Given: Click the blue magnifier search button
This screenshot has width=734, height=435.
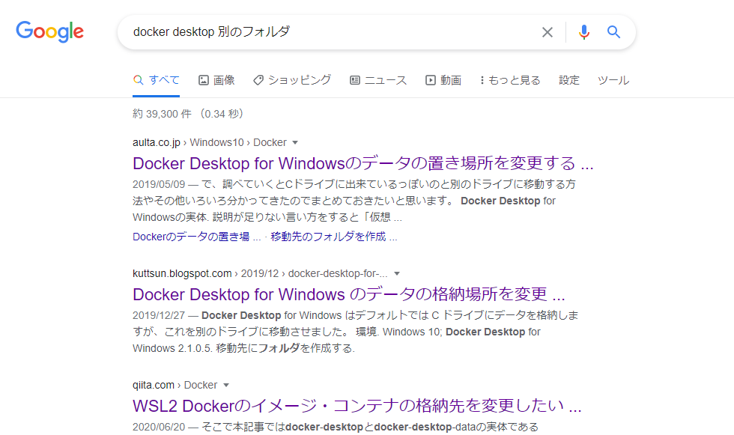Looking at the screenshot, I should coord(613,31).
